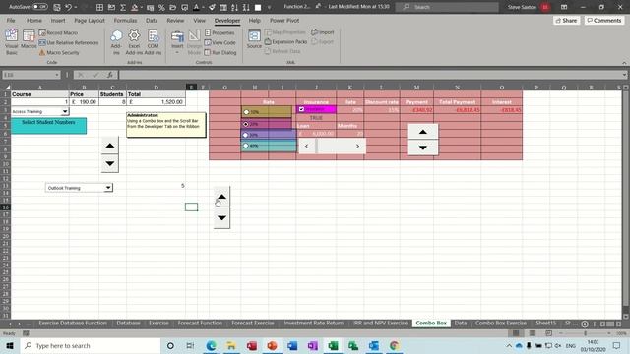Click the Sort Ascending icon
Image resolution: width=630 pixels, height=354 pixels.
(234, 7)
